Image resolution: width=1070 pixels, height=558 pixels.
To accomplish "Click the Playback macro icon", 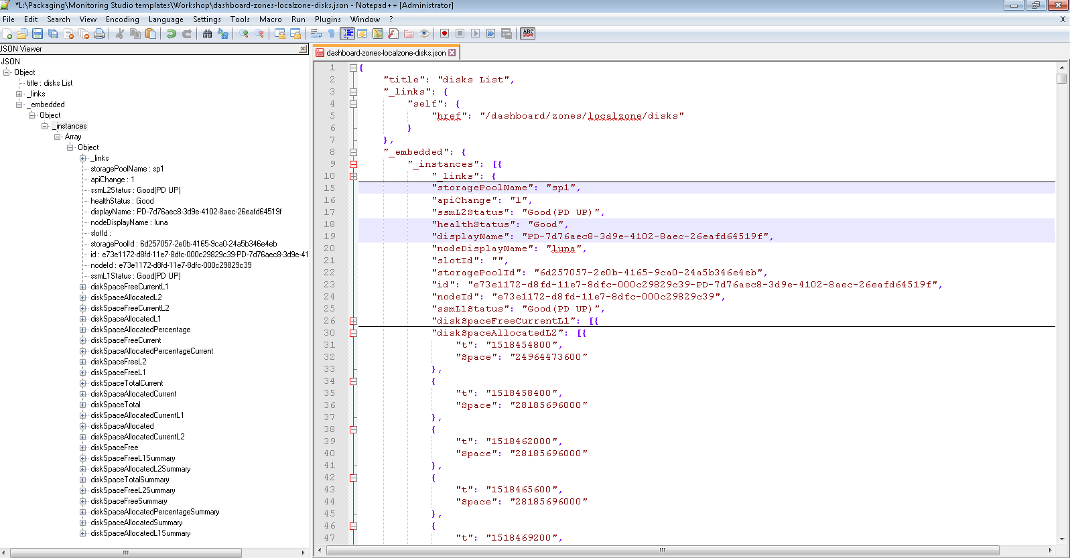I will pyautogui.click(x=475, y=33).
